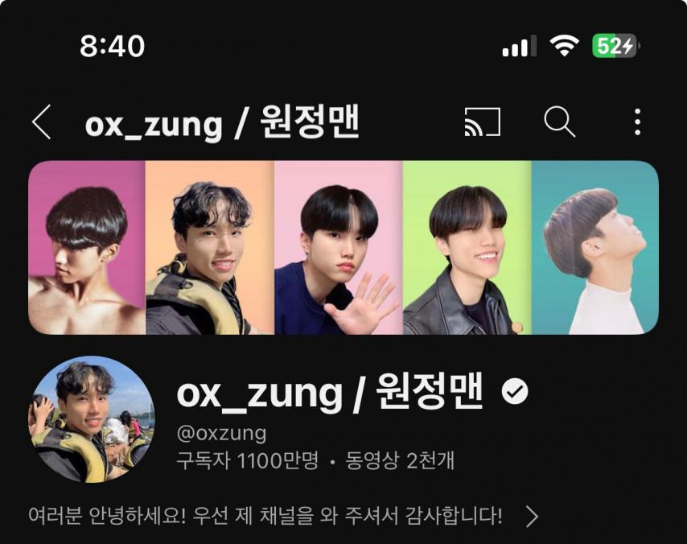Tap the back arrow icon
The width and height of the screenshot is (687, 544).
pyautogui.click(x=42, y=122)
